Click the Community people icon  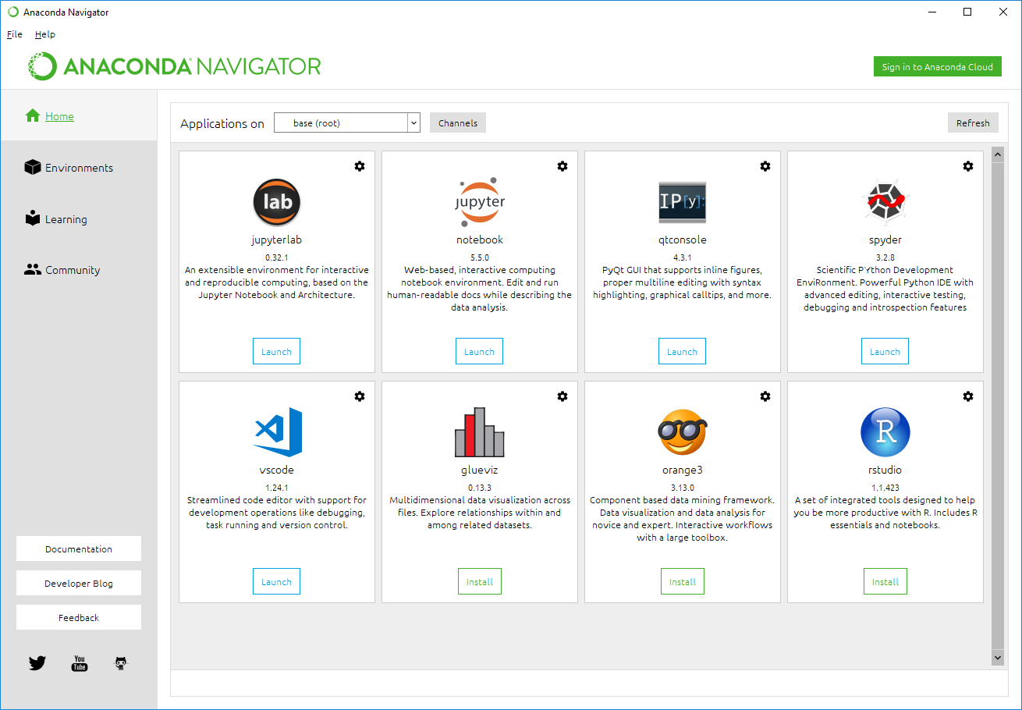point(32,270)
